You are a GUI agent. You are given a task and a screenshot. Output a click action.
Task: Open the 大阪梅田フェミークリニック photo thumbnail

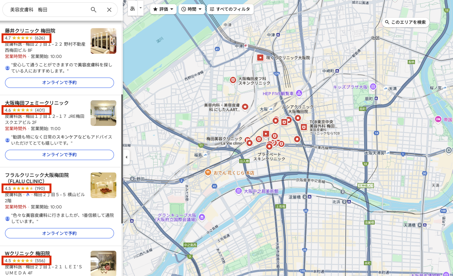click(103, 113)
